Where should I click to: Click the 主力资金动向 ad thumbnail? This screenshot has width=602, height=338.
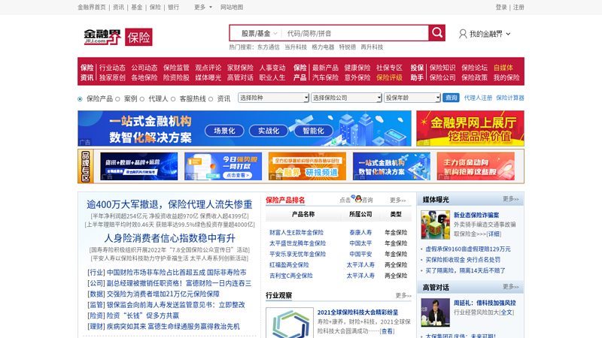click(x=476, y=166)
